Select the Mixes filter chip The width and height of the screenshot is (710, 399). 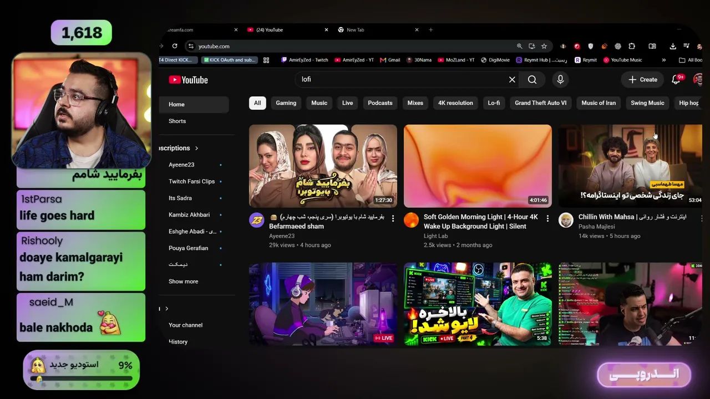(x=415, y=103)
